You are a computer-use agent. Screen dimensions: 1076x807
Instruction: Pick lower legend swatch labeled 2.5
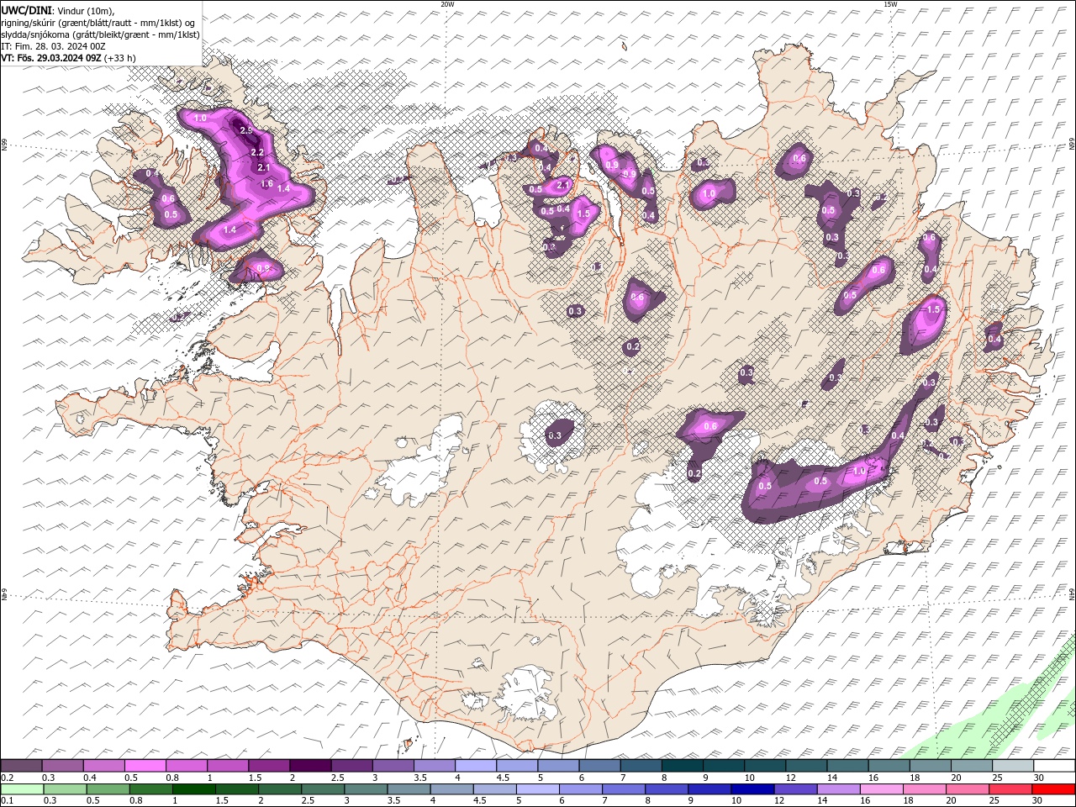coord(323,789)
